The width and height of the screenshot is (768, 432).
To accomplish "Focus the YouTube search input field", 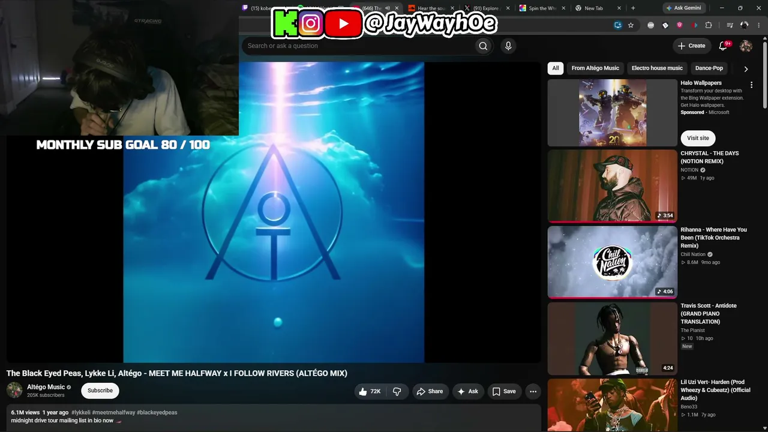I will click(x=358, y=46).
